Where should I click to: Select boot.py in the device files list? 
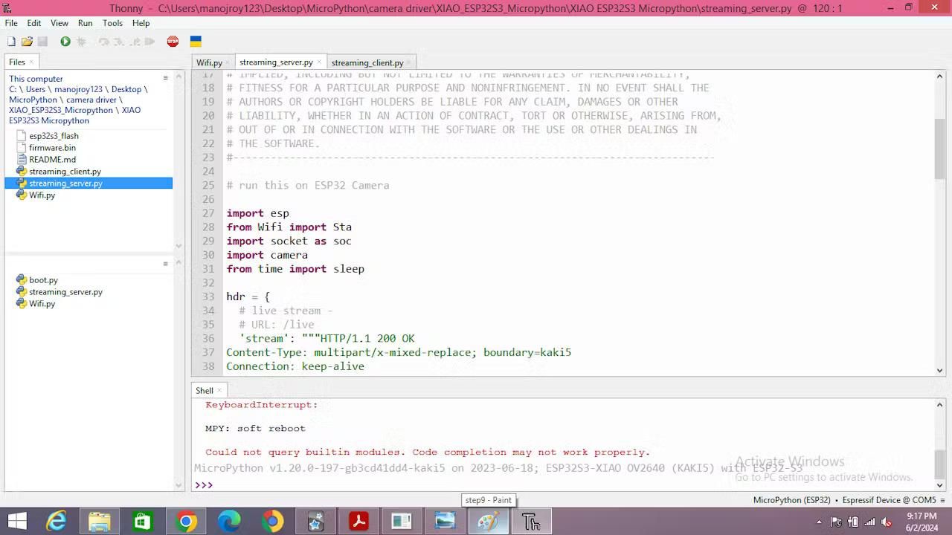tap(43, 280)
